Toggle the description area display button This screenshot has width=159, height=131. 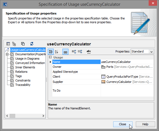point(65,52)
